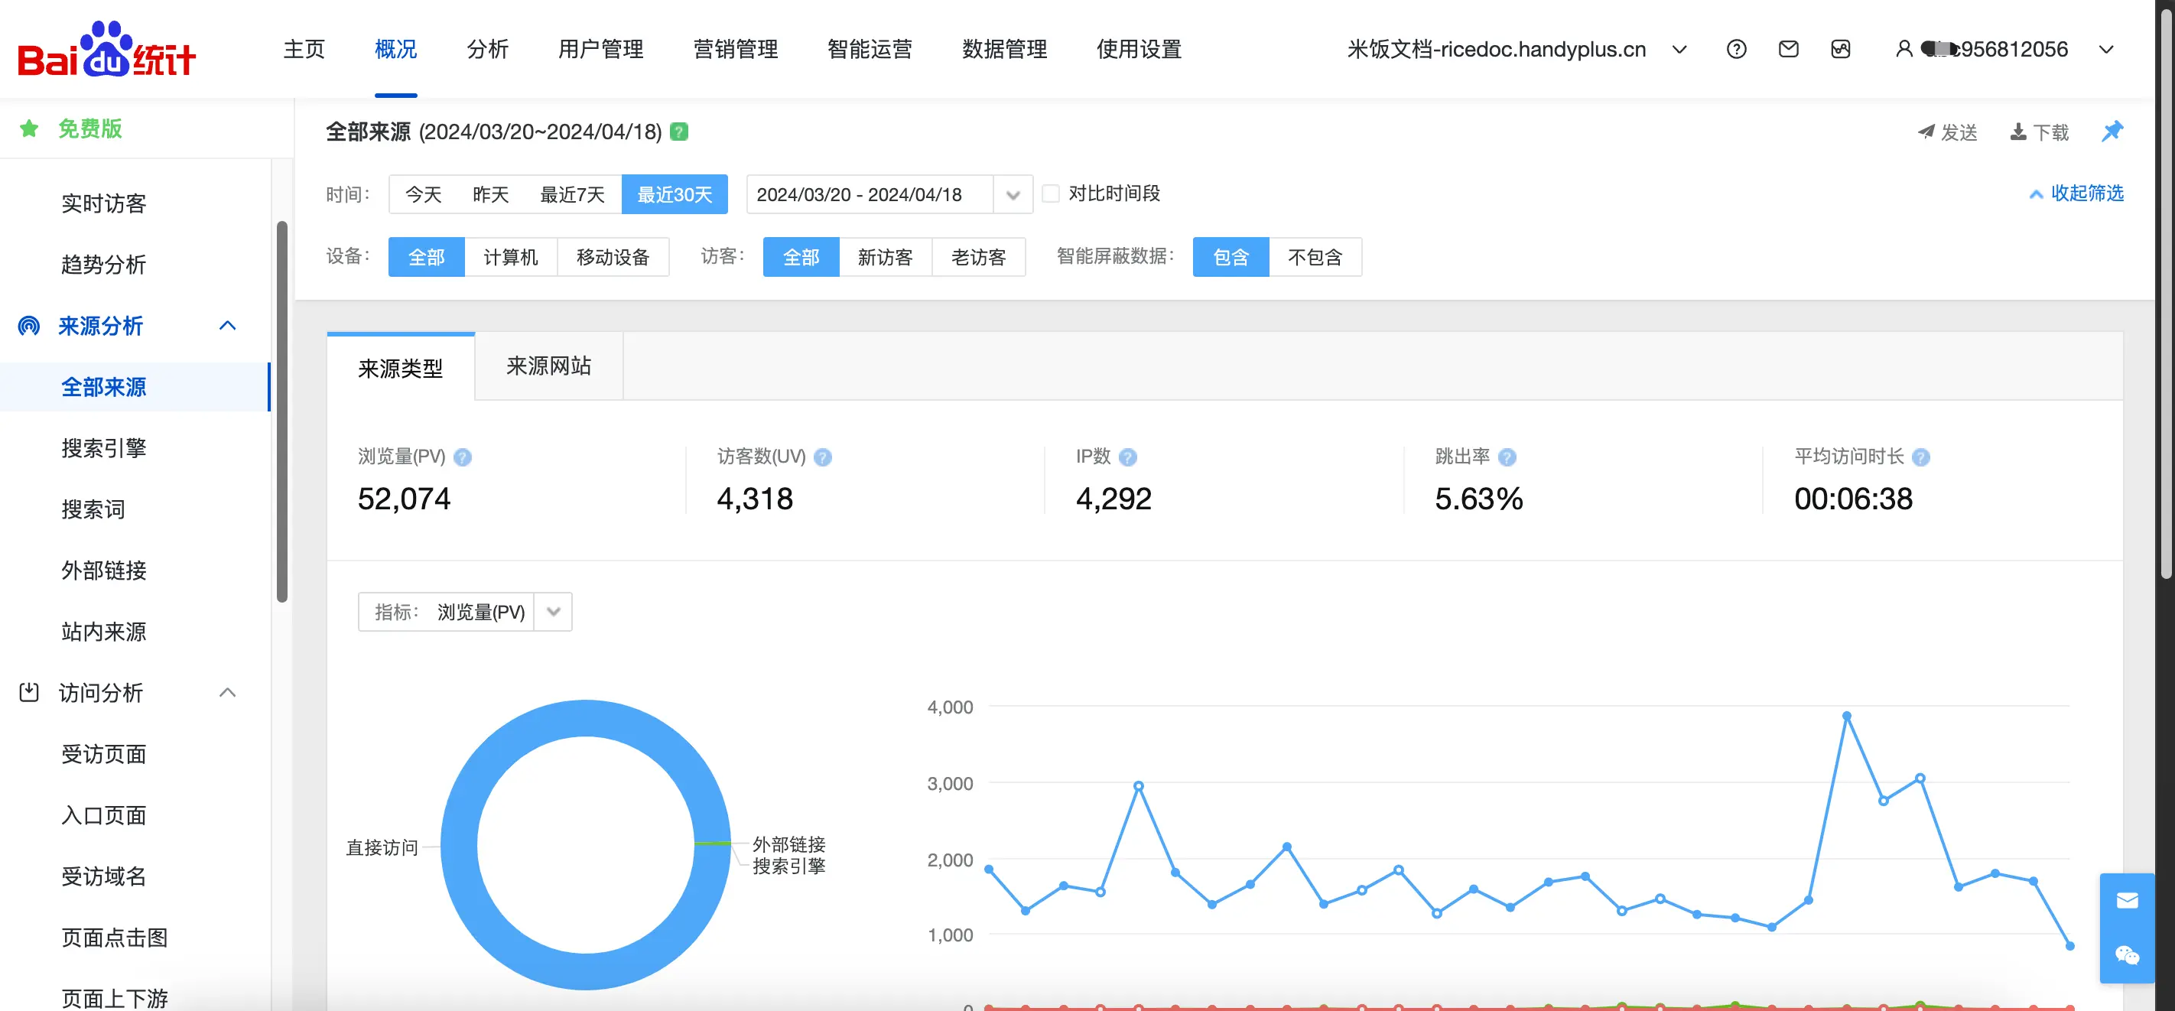Click the header chart report icon
The width and height of the screenshot is (2175, 1011).
1840,49
